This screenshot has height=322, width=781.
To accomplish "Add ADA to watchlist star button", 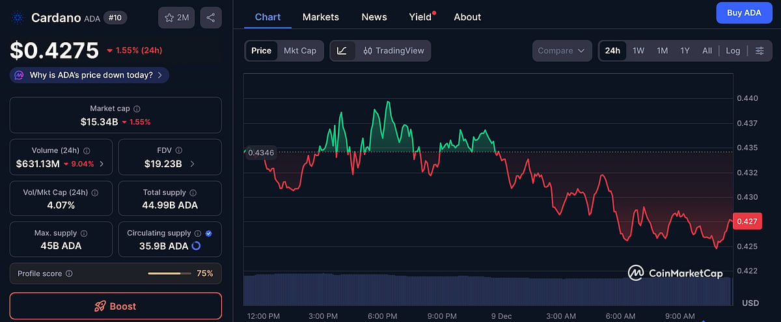I will (176, 18).
